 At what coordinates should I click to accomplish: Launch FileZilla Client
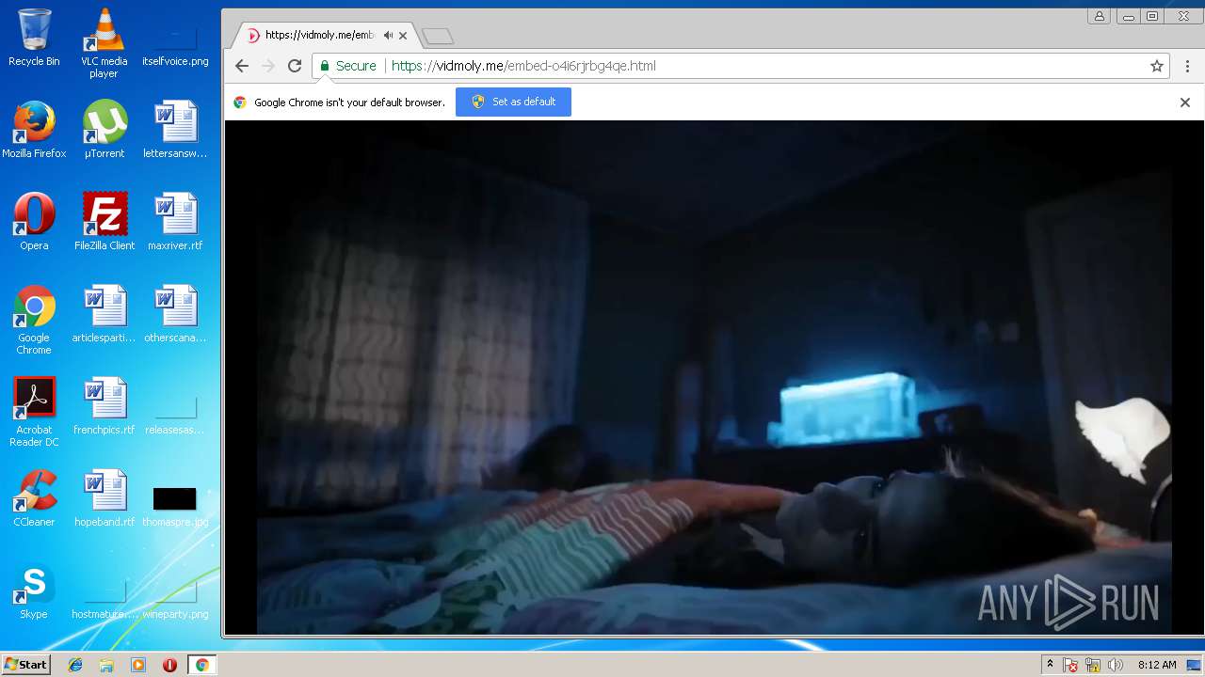point(104,221)
